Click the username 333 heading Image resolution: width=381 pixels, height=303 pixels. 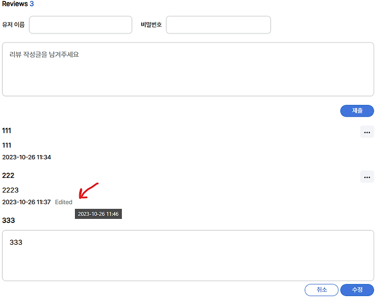(x=9, y=220)
